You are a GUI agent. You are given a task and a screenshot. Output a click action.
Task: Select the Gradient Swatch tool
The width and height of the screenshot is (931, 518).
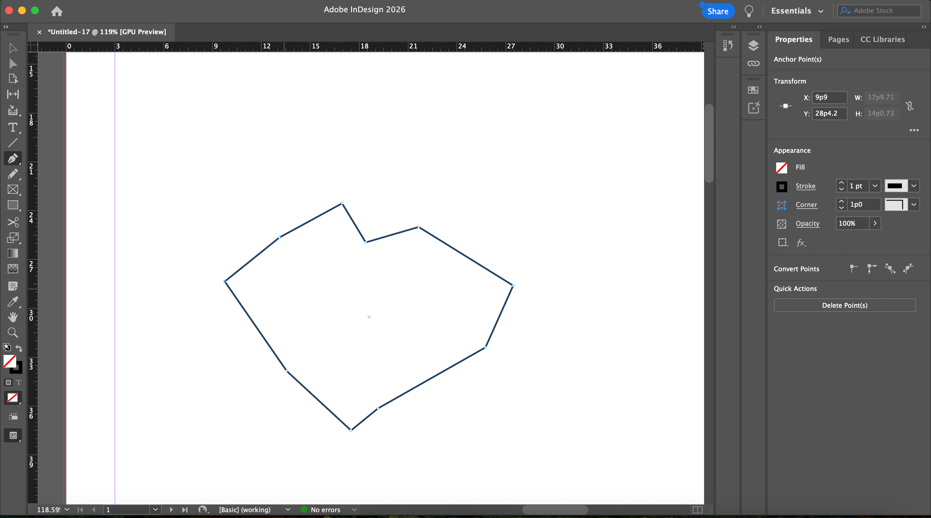13,253
